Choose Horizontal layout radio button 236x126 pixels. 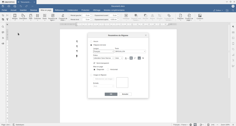108,70
